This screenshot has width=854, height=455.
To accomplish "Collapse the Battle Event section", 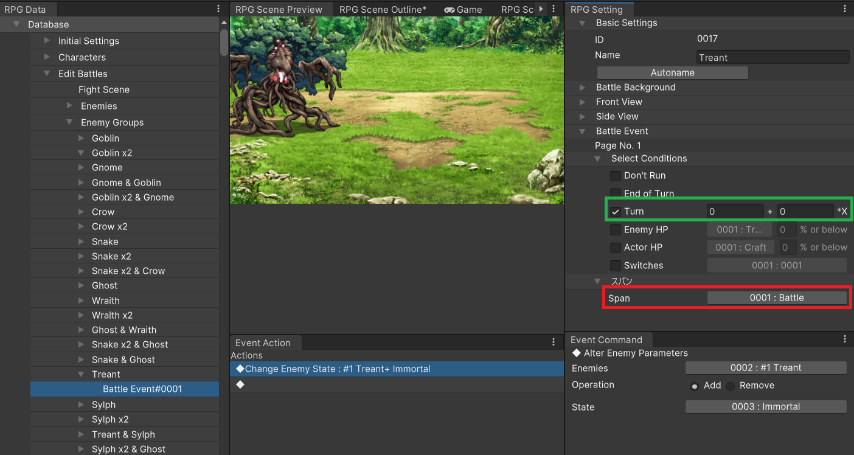I will 582,131.
